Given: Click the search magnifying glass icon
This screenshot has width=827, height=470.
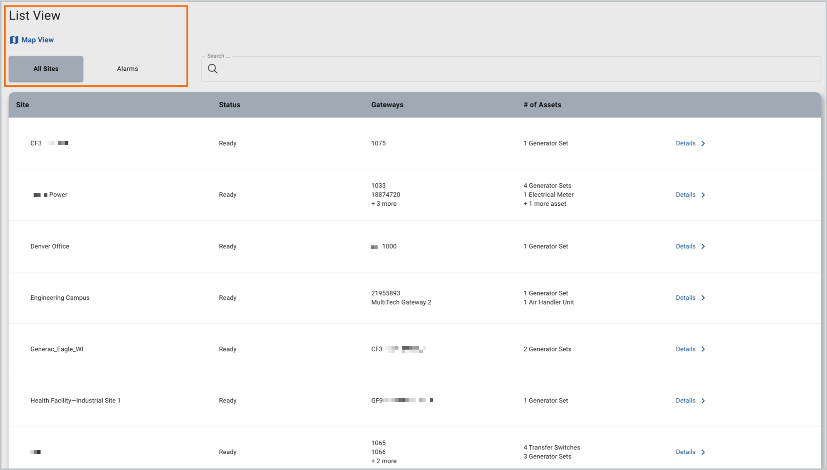Looking at the screenshot, I should click(213, 69).
